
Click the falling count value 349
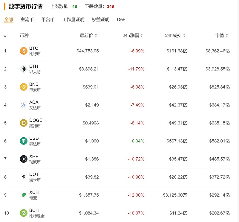[111, 6]
